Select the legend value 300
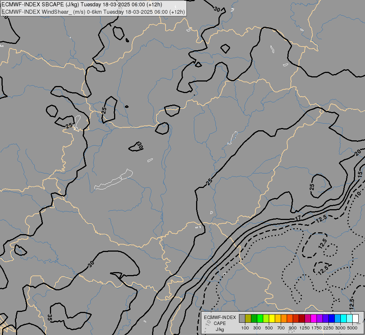 257,328
